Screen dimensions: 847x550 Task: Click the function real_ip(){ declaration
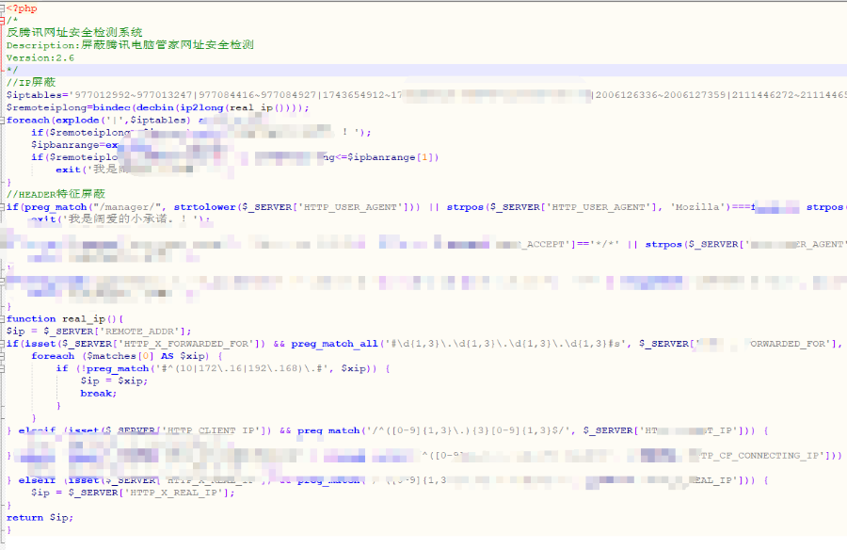[65, 319]
